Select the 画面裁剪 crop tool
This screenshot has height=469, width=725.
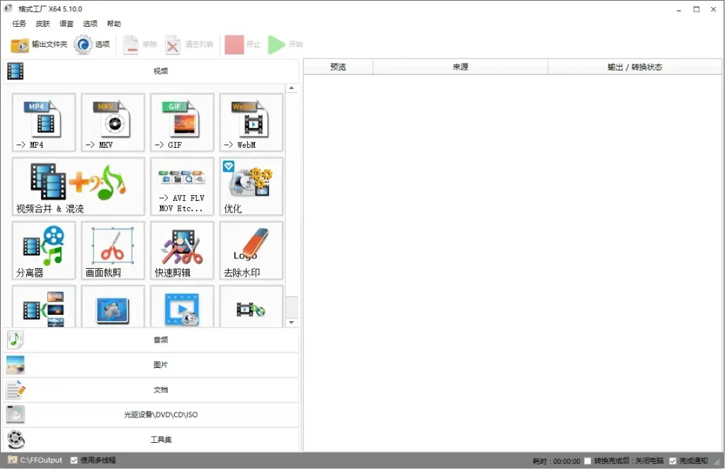113,250
